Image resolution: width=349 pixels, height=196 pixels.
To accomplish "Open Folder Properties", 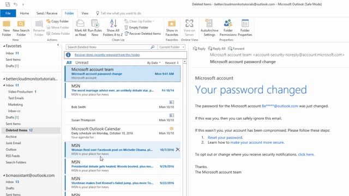I will point(245,28).
